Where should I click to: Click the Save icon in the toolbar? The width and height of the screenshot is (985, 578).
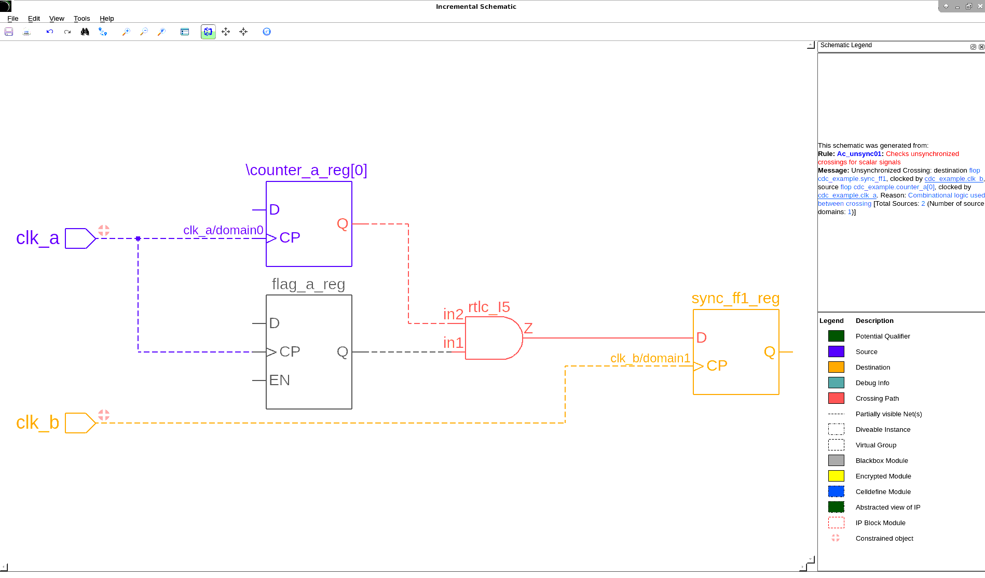tap(9, 32)
